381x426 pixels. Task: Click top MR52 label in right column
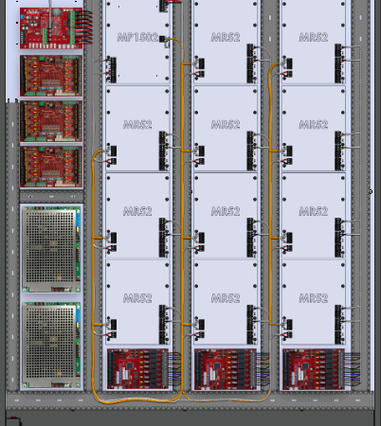314,38
